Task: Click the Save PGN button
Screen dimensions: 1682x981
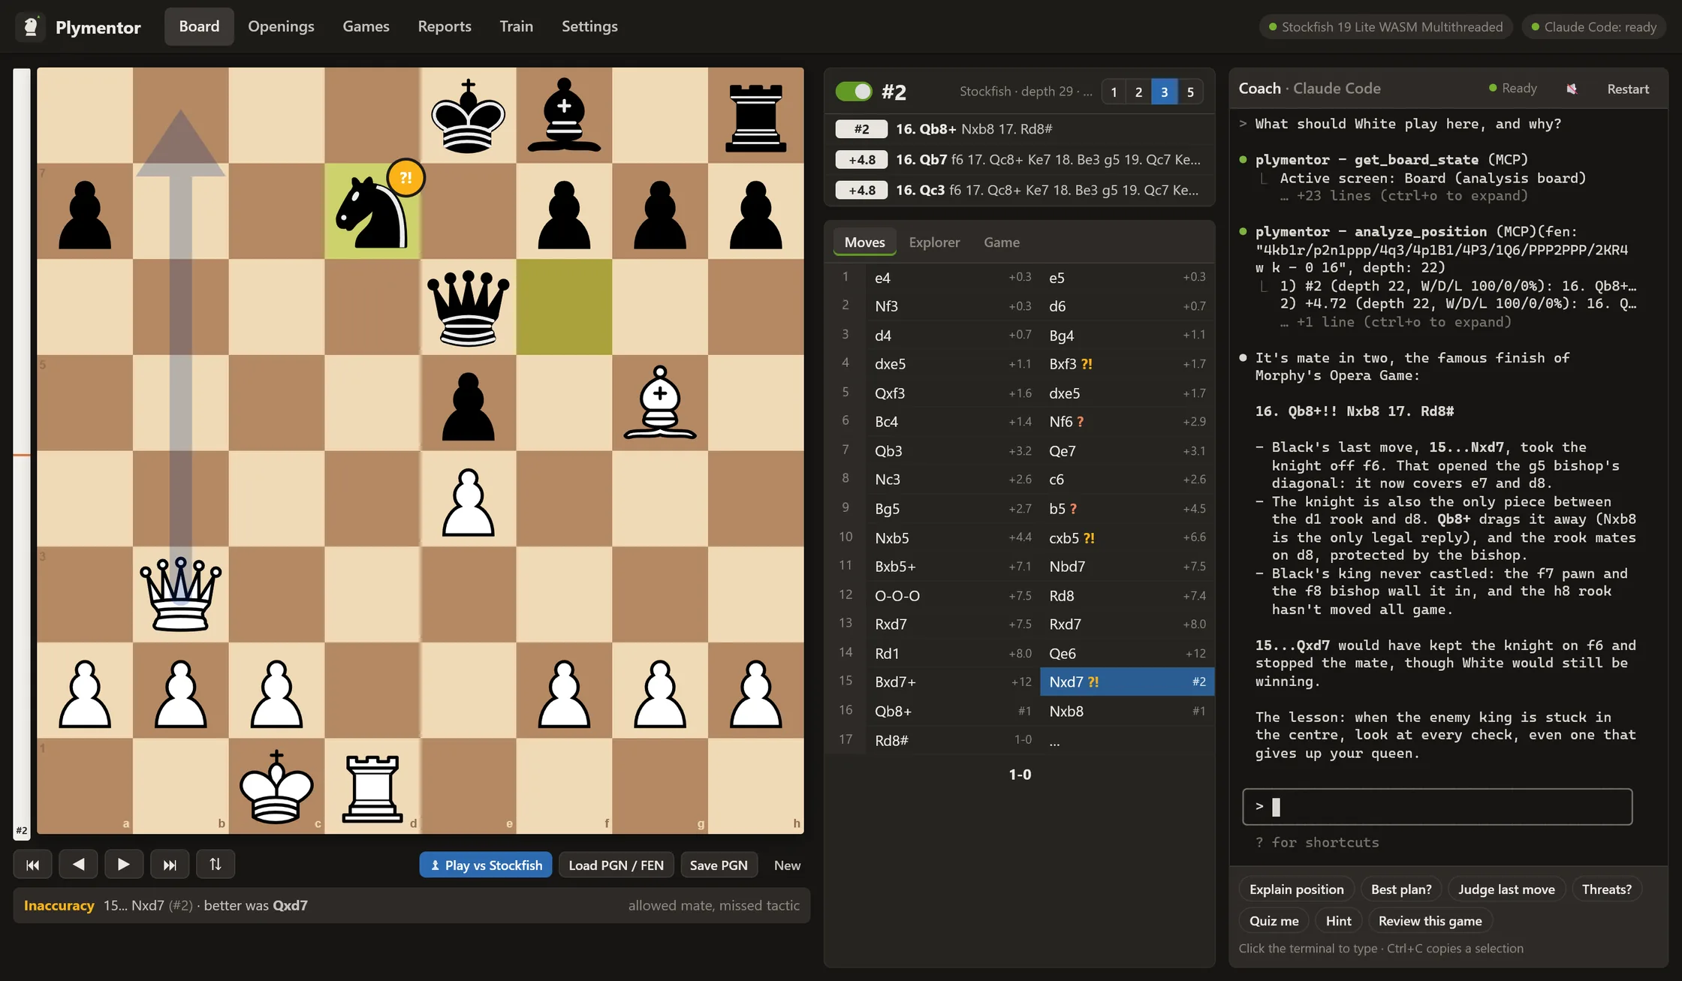Action: (x=719, y=865)
